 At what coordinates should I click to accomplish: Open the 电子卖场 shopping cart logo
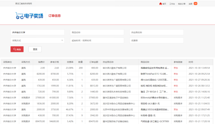(x=29, y=16)
